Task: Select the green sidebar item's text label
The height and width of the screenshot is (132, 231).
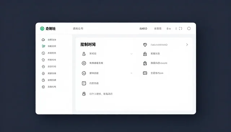Action: coord(52,46)
